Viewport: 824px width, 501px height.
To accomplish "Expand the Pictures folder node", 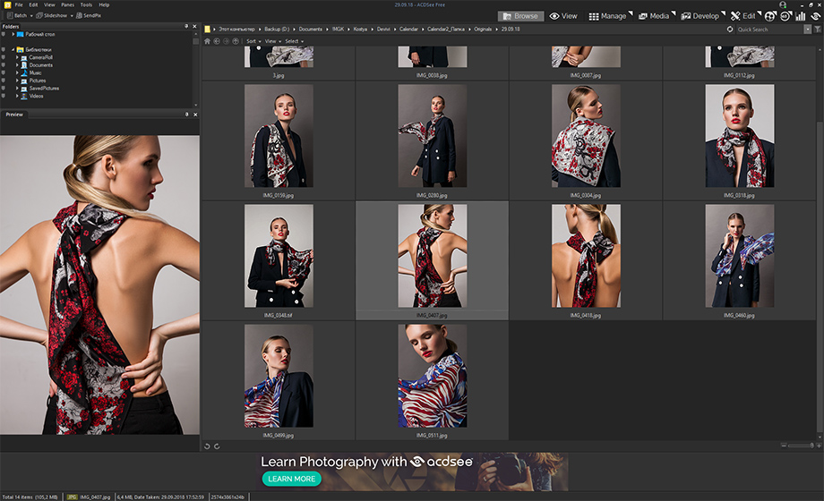I will point(17,81).
